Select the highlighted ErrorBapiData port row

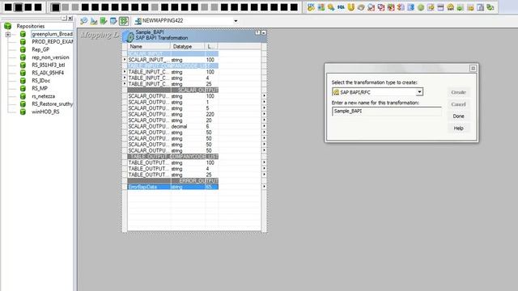click(x=172, y=187)
